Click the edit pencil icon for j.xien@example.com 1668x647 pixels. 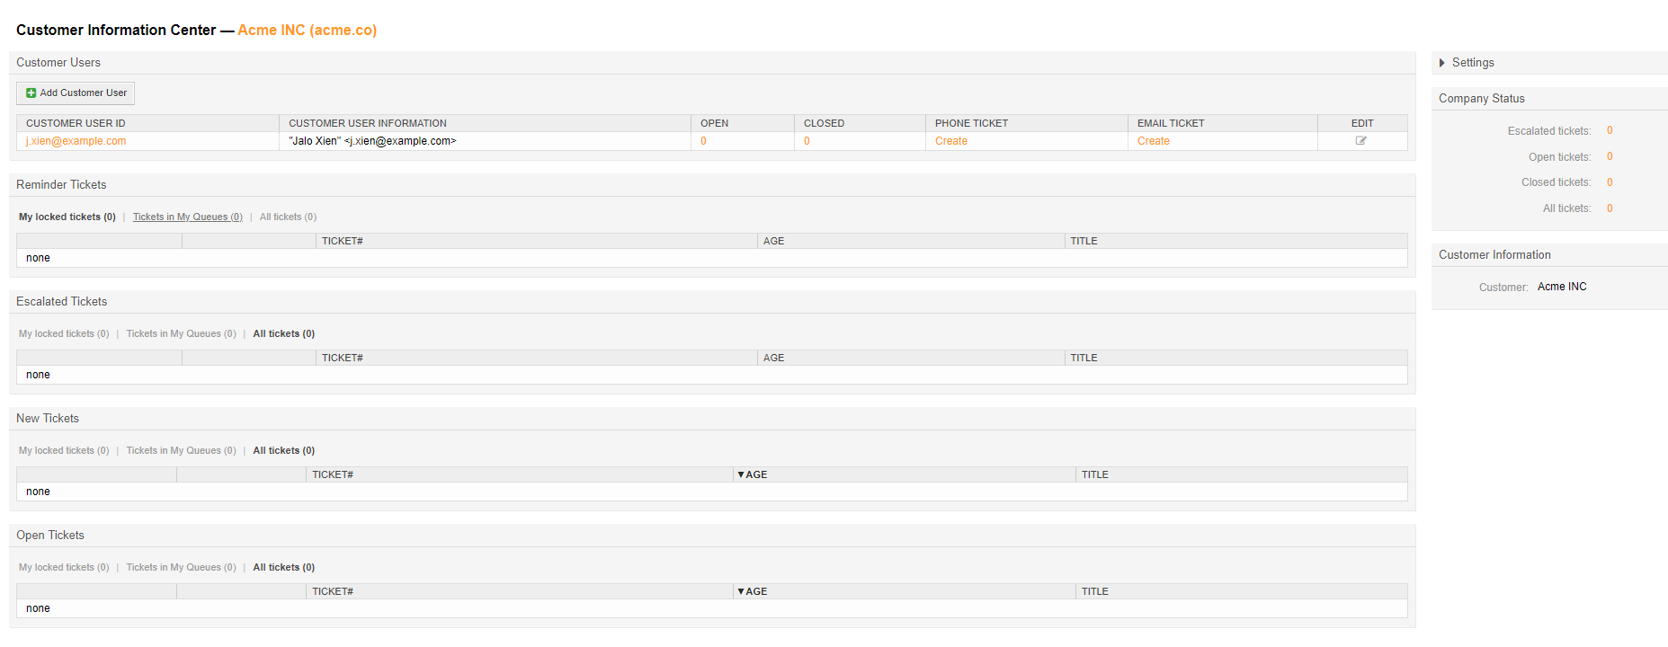point(1360,141)
